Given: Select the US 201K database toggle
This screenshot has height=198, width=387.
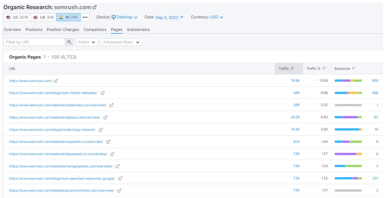Looking at the screenshot, I should (17, 17).
